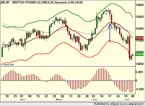Click the date label 28 on the time axis

coord(87,96)
